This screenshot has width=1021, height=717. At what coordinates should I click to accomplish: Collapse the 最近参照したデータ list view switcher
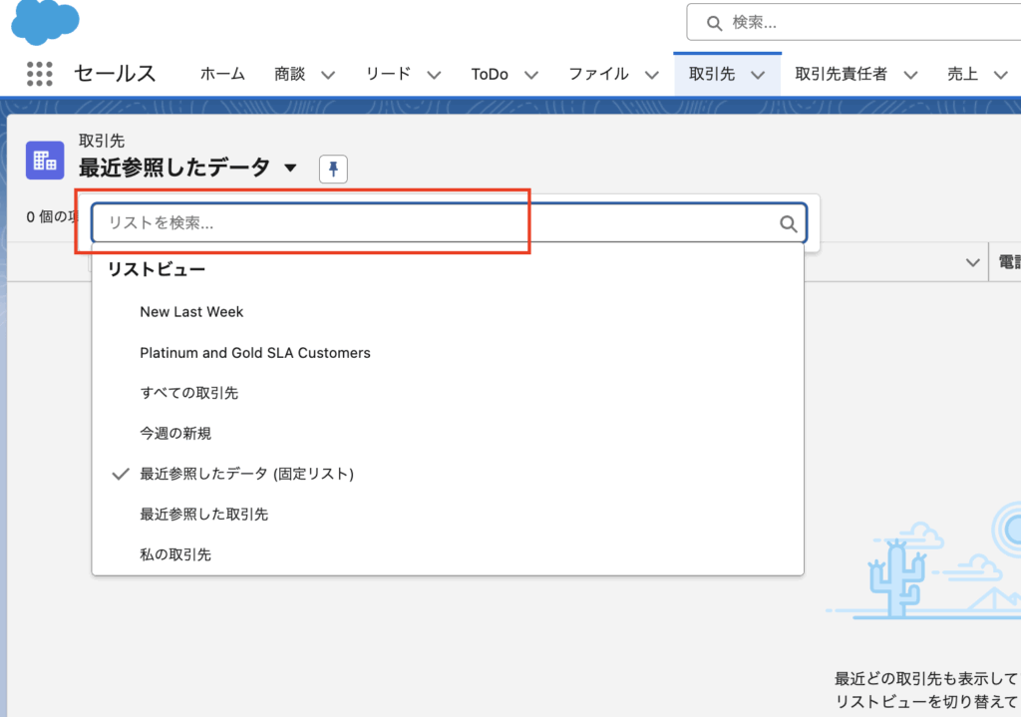click(290, 169)
